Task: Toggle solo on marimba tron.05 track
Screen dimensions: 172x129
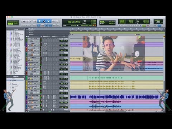Action: pyautogui.click(x=30, y=79)
